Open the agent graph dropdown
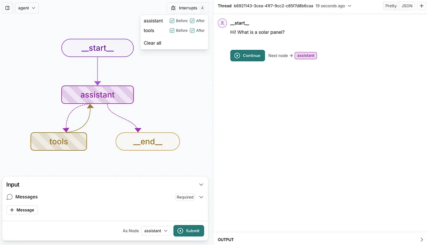The image size is (427, 245). 27,8
